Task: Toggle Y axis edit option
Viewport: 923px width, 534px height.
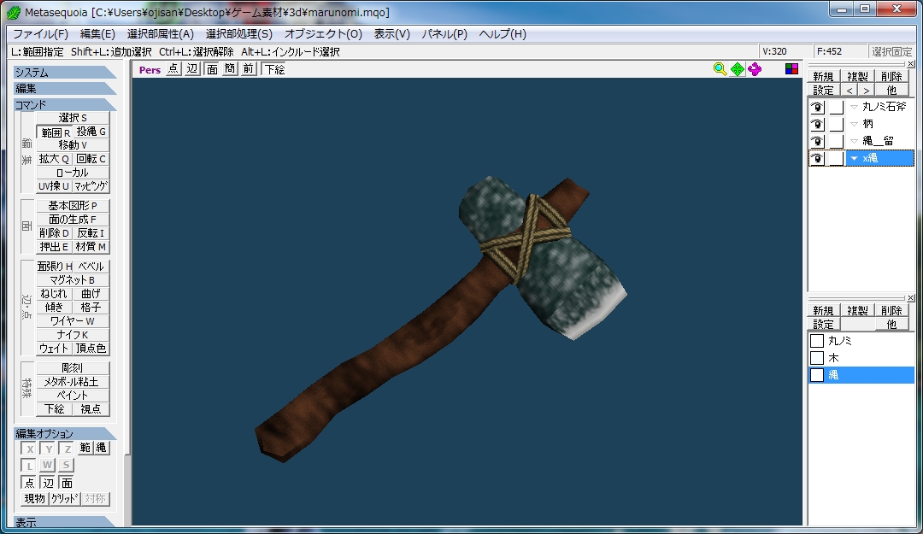Action: [x=48, y=449]
